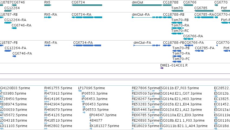Select the dmGlut gene span
The height and width of the screenshot is (130, 230).
tap(147, 5)
